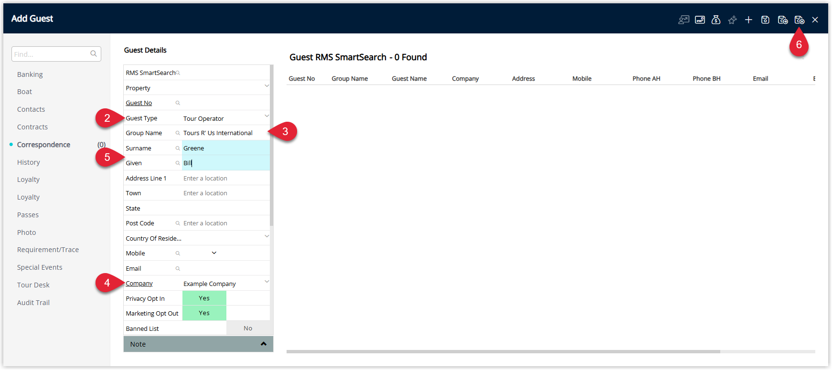This screenshot has width=832, height=370.
Task: Click the Guest Details vertical scrollbar
Action: click(272, 145)
